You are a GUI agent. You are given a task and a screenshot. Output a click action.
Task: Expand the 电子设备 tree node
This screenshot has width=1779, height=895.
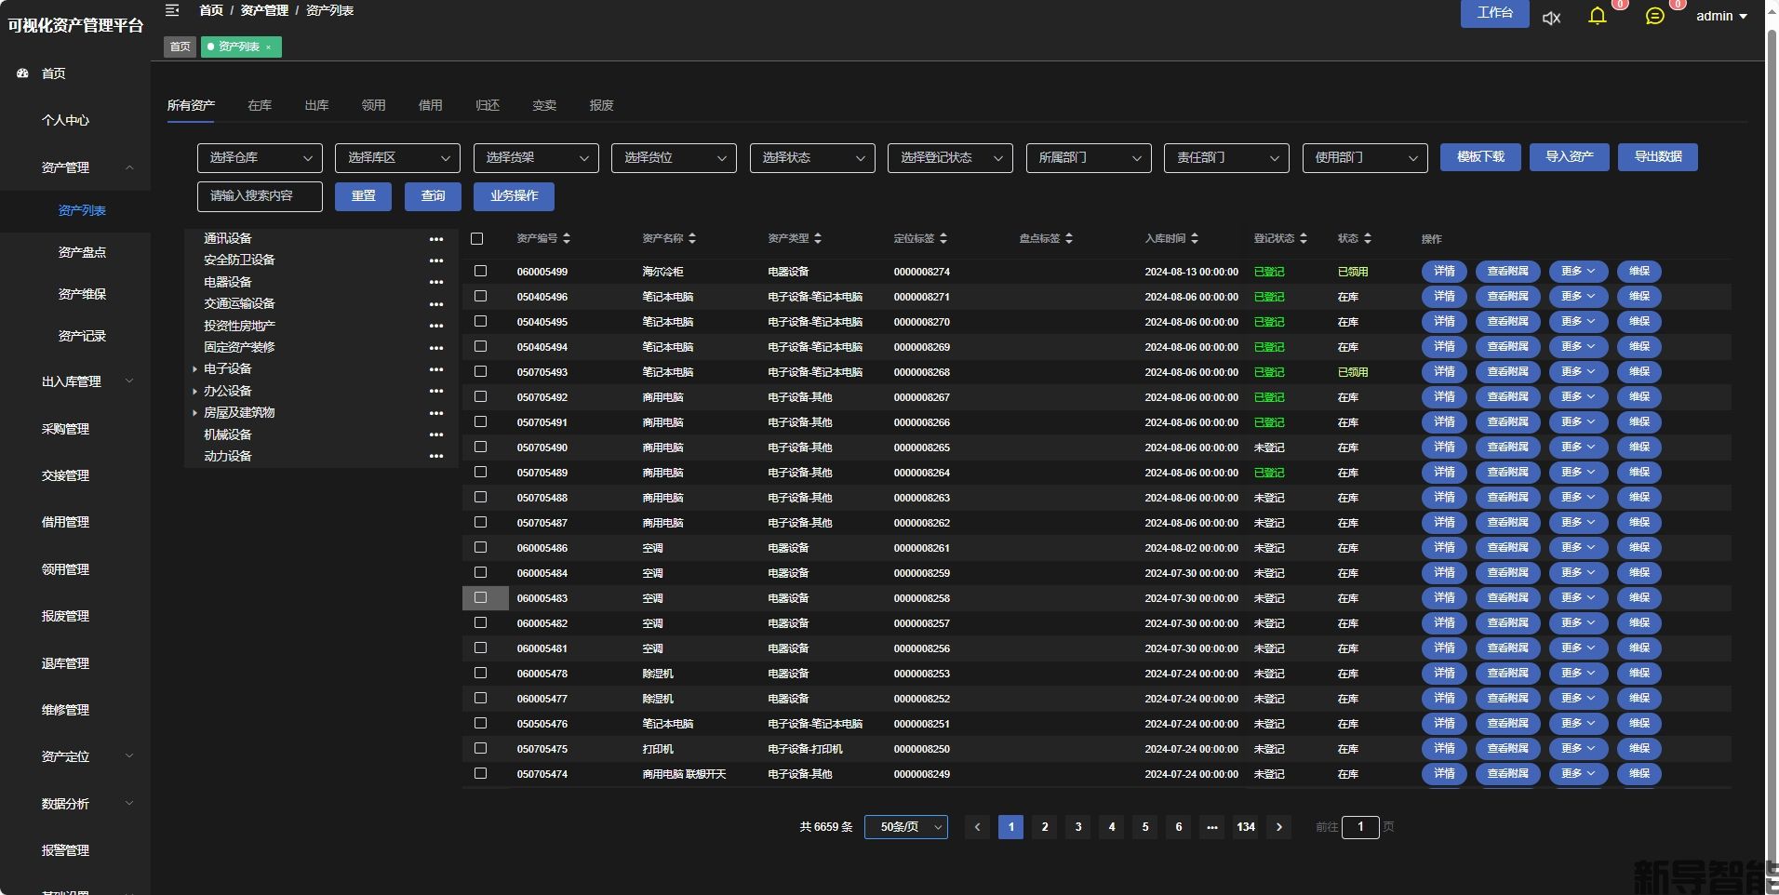click(194, 369)
